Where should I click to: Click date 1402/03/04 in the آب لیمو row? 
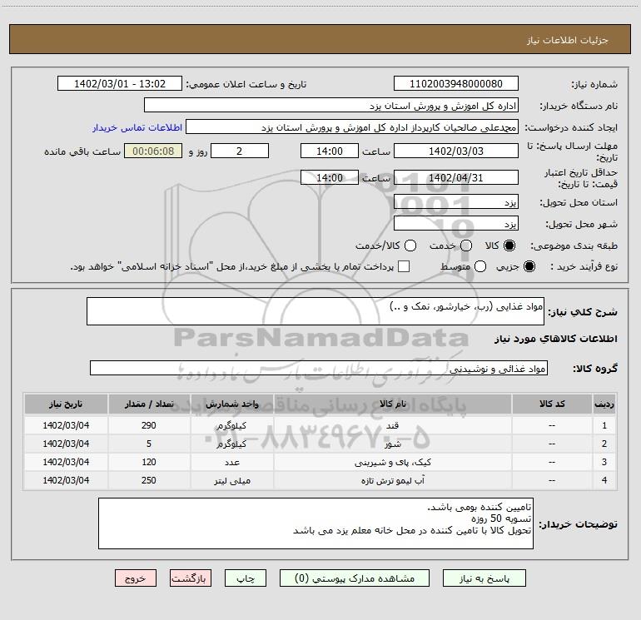(66, 481)
